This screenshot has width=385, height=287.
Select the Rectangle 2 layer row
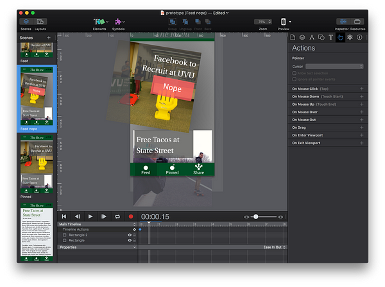98,235
